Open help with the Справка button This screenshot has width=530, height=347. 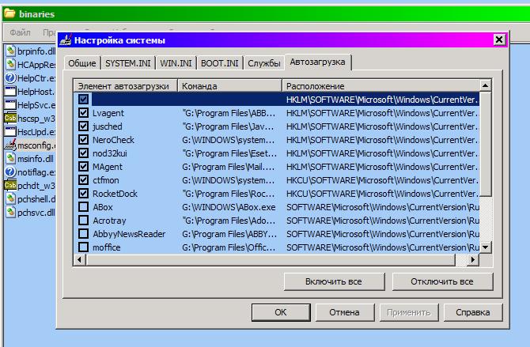(473, 312)
